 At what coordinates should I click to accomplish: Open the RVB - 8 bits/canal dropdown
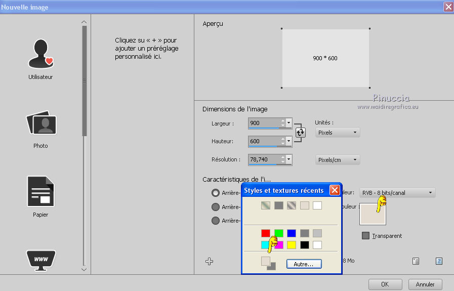point(397,193)
